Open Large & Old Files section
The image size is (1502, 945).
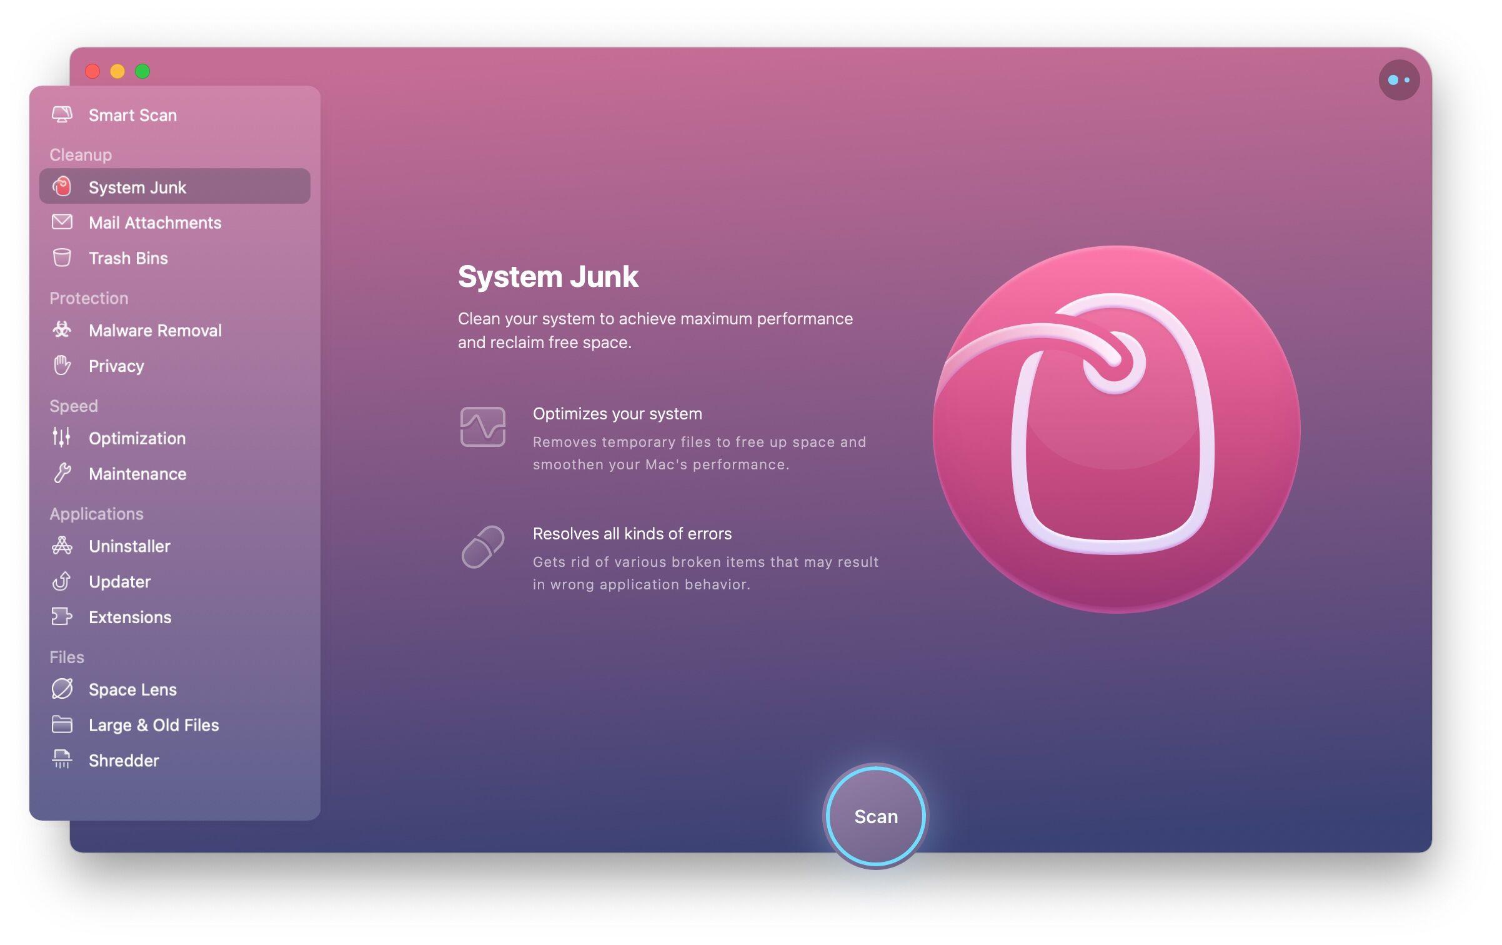tap(154, 724)
